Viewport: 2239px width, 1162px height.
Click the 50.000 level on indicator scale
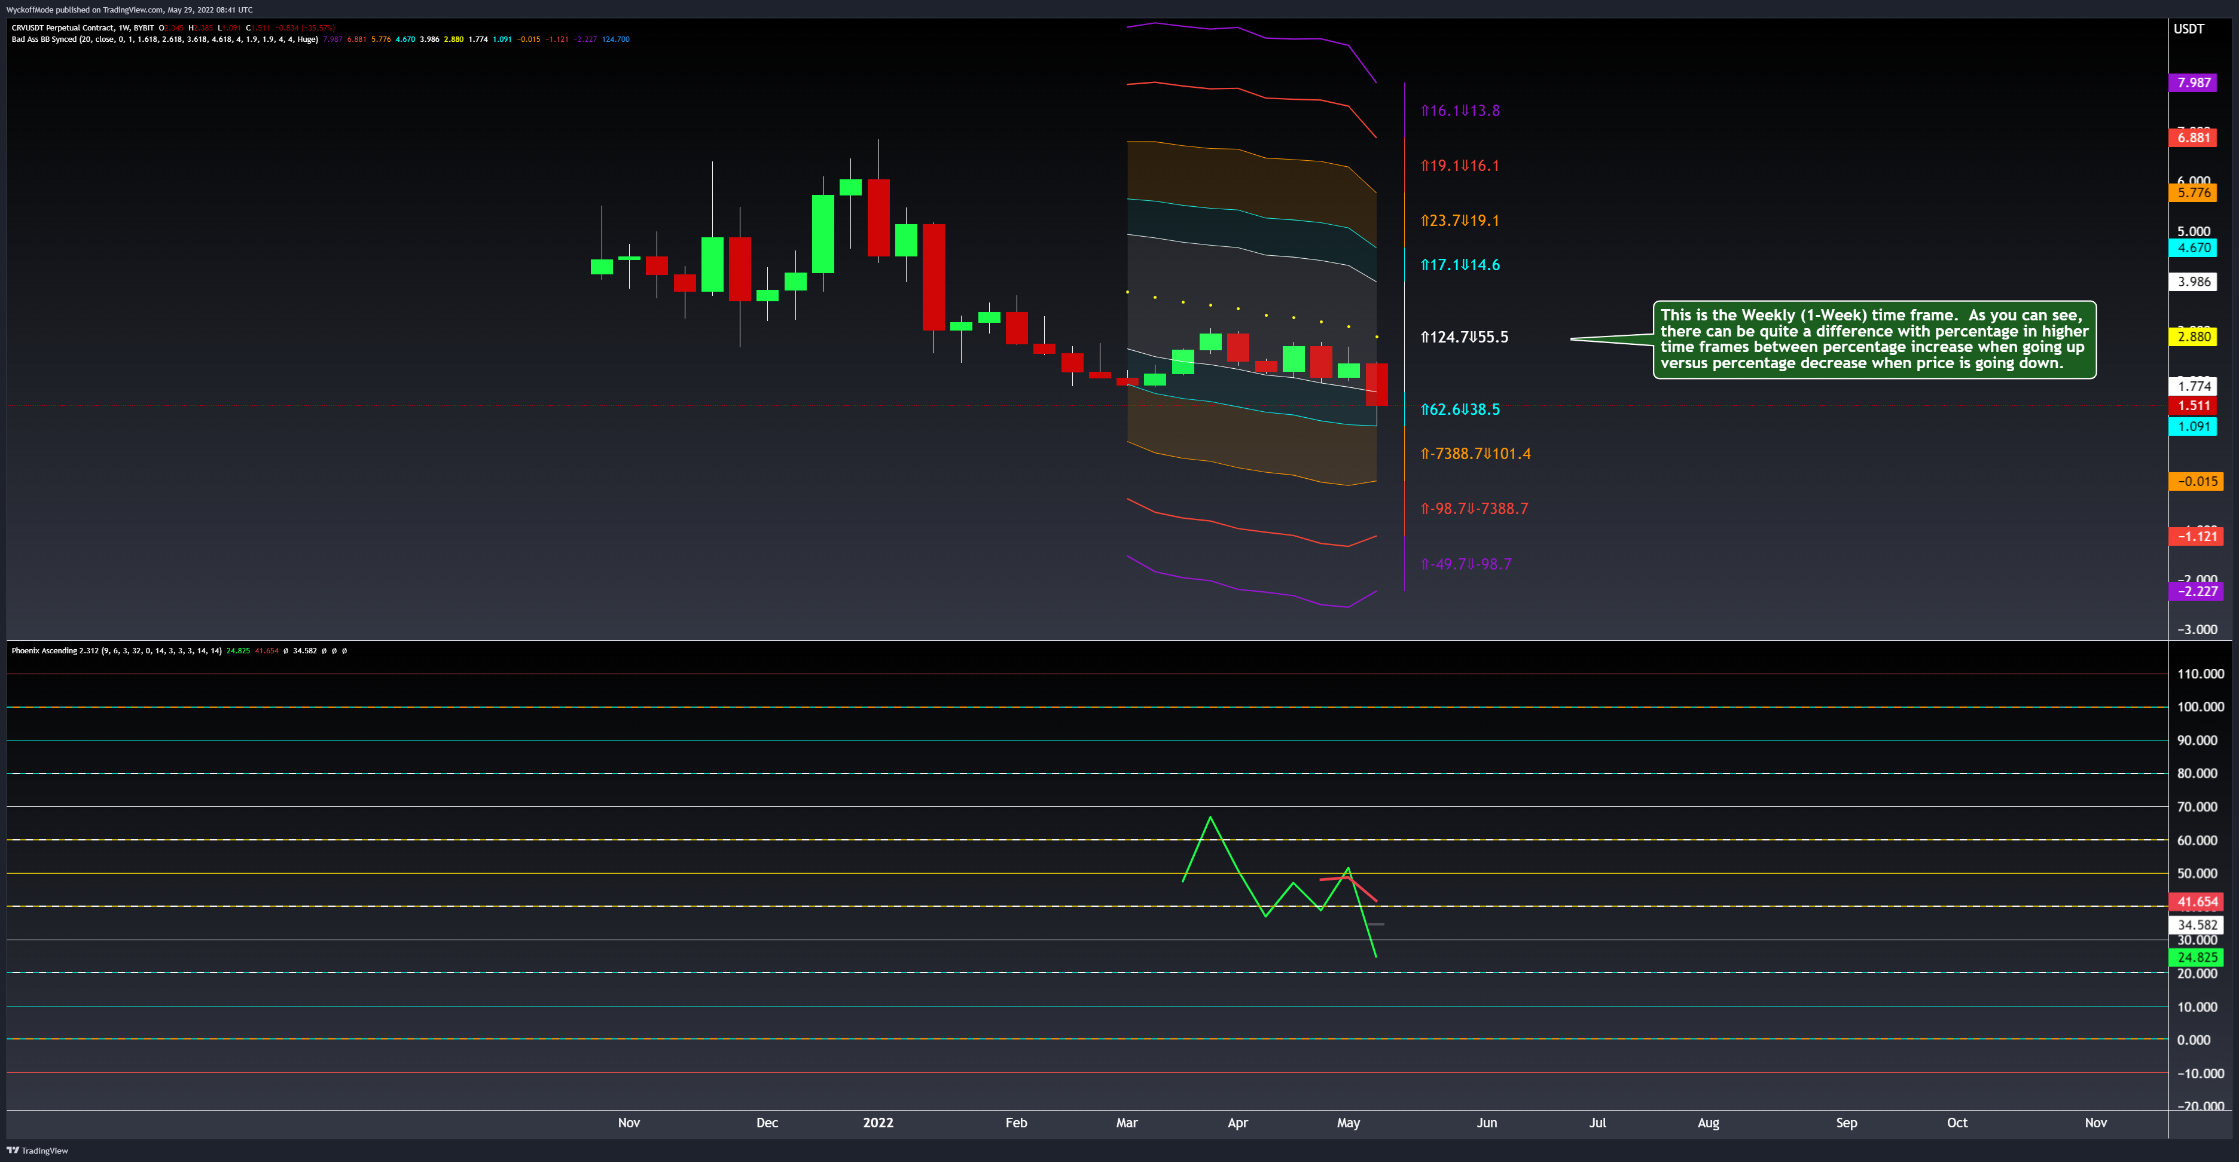click(x=2197, y=873)
